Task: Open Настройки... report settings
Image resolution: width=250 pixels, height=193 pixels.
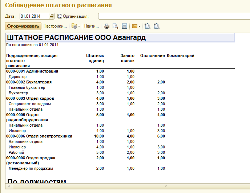Action: tap(55, 26)
